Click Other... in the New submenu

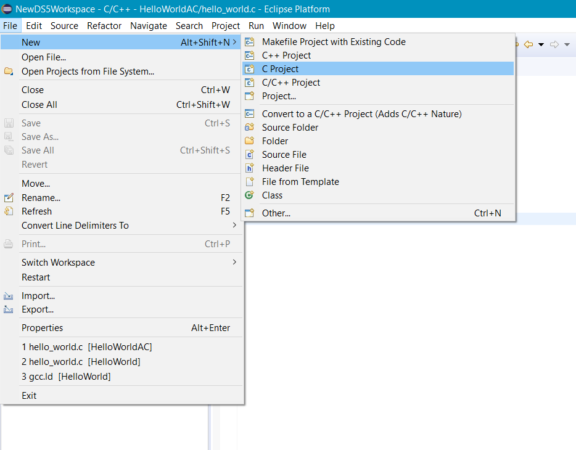point(276,213)
